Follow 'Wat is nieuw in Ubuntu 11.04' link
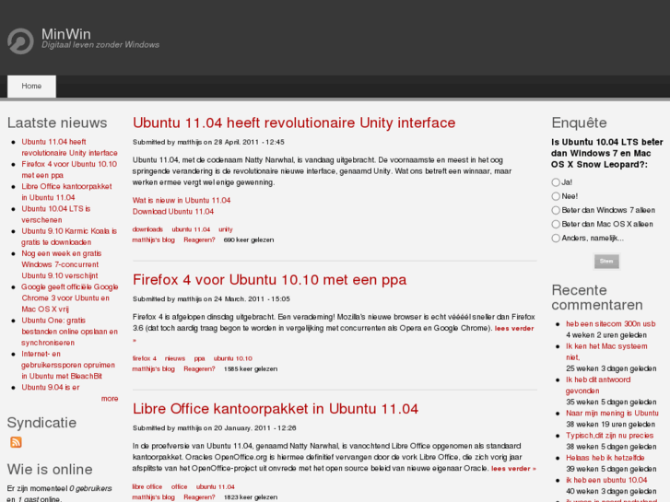 182,201
